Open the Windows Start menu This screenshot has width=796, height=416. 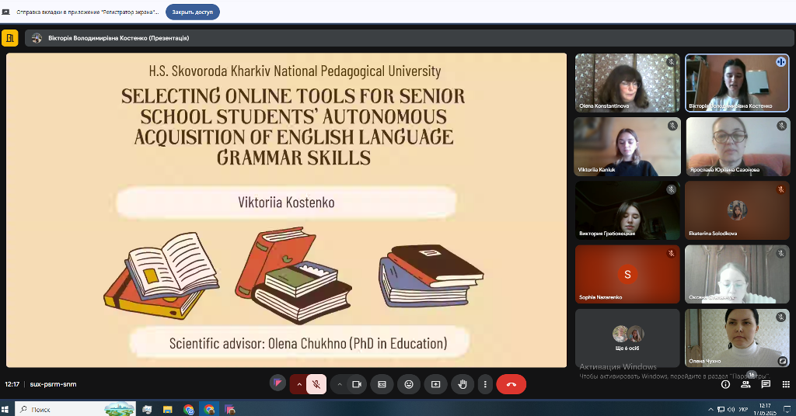click(x=5, y=409)
